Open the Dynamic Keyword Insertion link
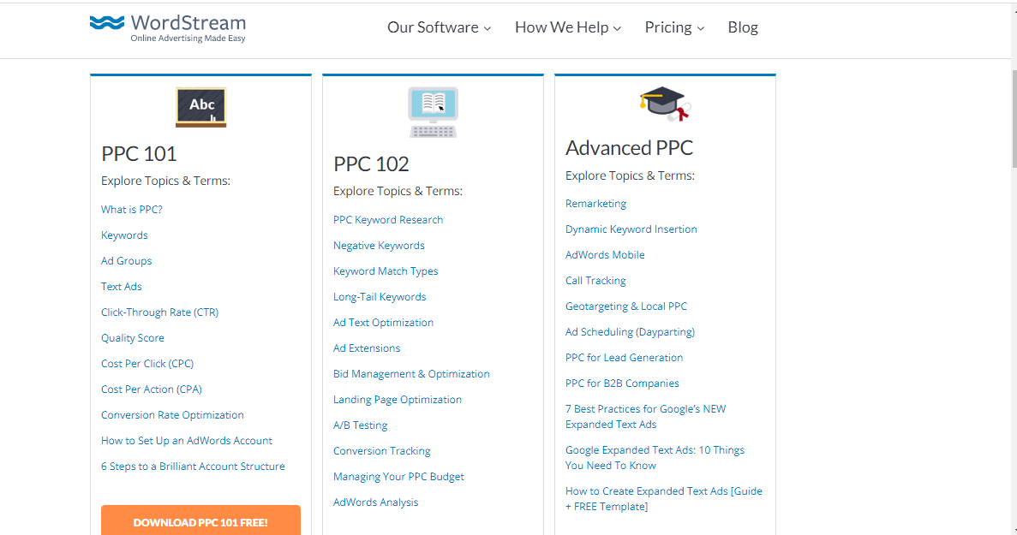 (631, 229)
